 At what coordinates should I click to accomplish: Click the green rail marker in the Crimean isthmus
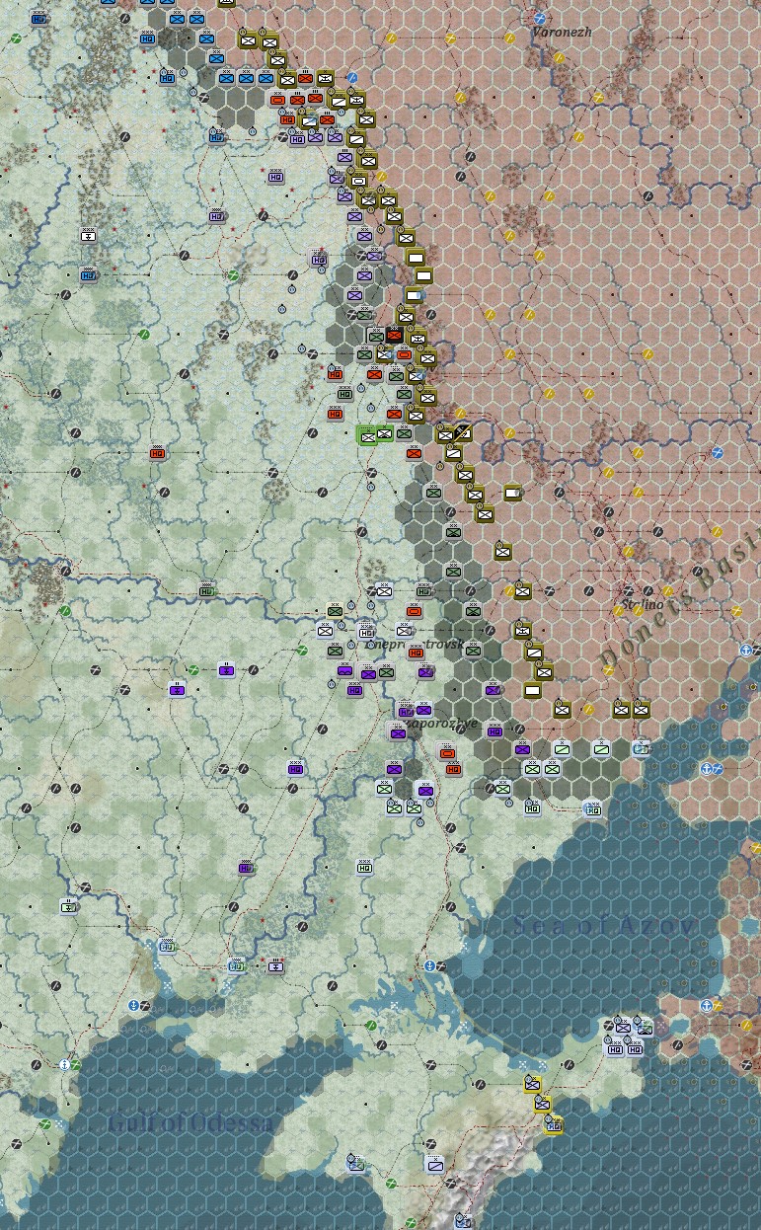(x=371, y=1025)
